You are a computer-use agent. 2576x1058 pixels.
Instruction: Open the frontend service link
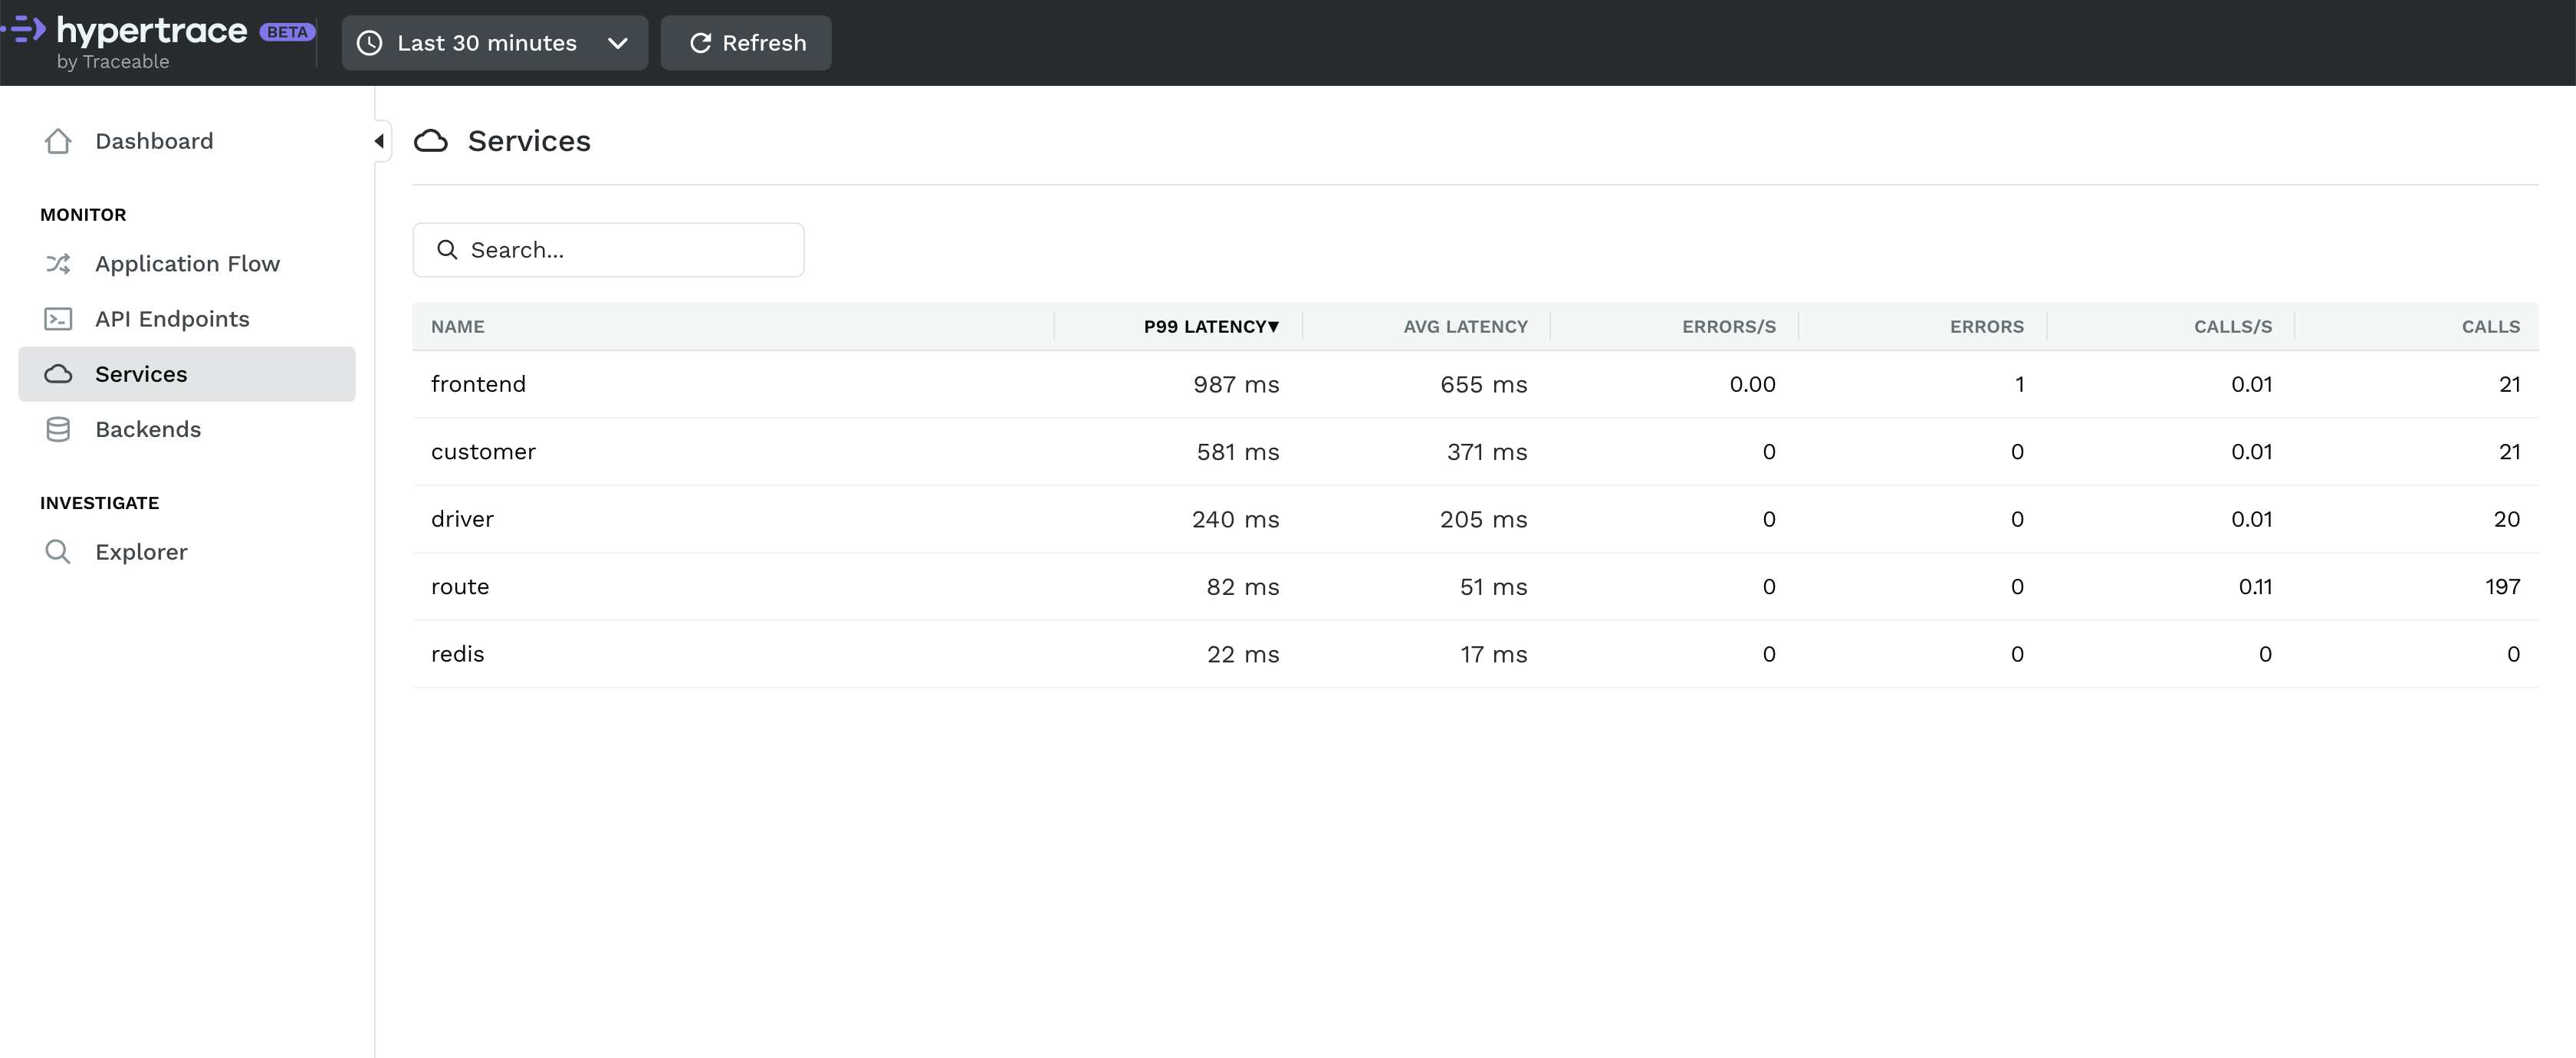click(478, 384)
